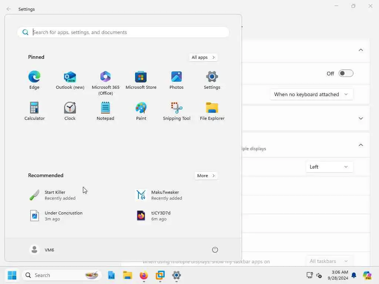Viewport: 379px width, 284px height.
Task: Open Edge from pinned apps
Action: (34, 80)
